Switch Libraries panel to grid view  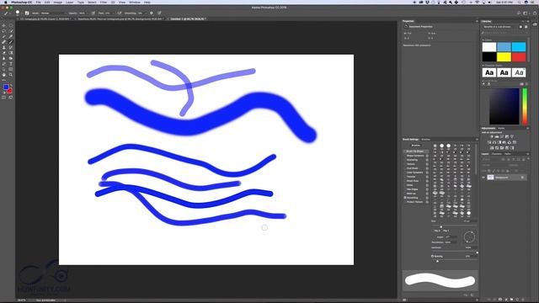click(520, 27)
